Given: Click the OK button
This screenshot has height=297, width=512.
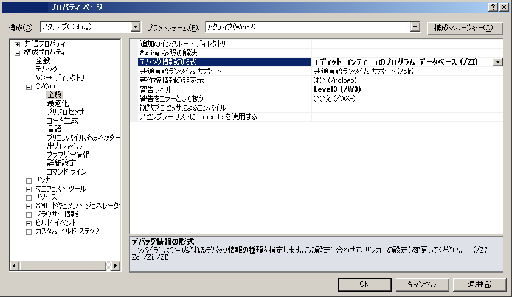Looking at the screenshot, I should [364, 284].
